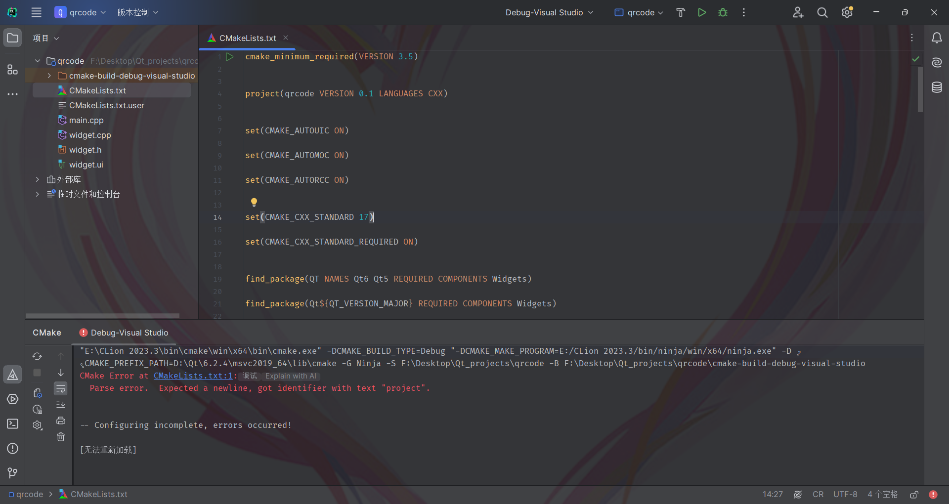The height and width of the screenshot is (504, 949).
Task: Show intention actions light bulb
Action: click(254, 202)
